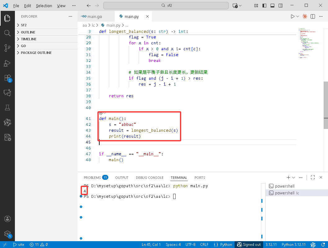328x248 pixels.
Task: Open the Source Control view
Action: click(x=7, y=48)
